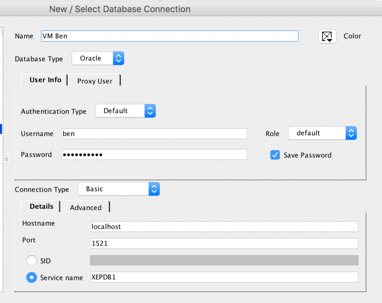Switch to the Proxy User tab
The height and width of the screenshot is (303, 382).
click(x=95, y=81)
